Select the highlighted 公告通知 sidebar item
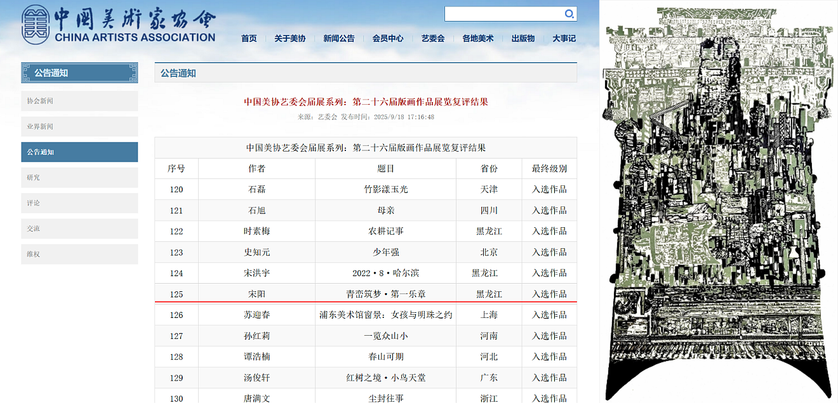 pyautogui.click(x=79, y=152)
